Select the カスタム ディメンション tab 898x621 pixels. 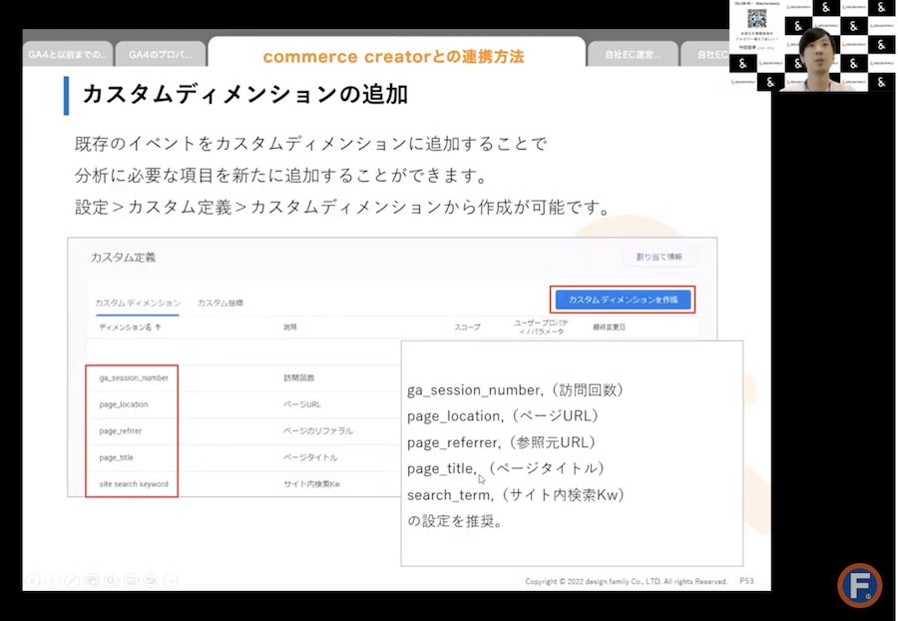pyautogui.click(x=138, y=304)
